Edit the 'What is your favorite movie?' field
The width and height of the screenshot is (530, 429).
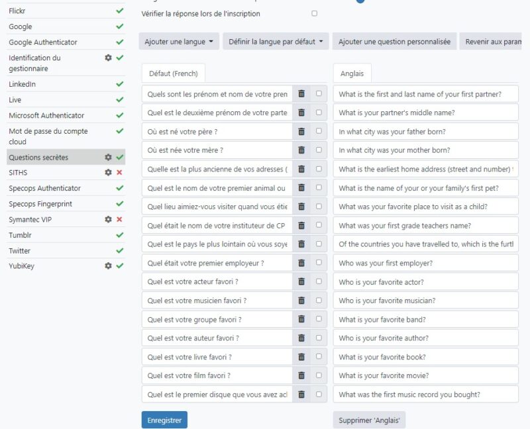pyautogui.click(x=425, y=375)
